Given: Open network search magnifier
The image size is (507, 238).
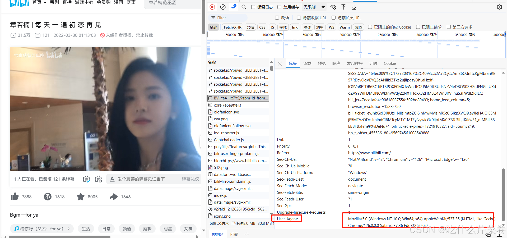Looking at the screenshot, I should tap(244, 7).
